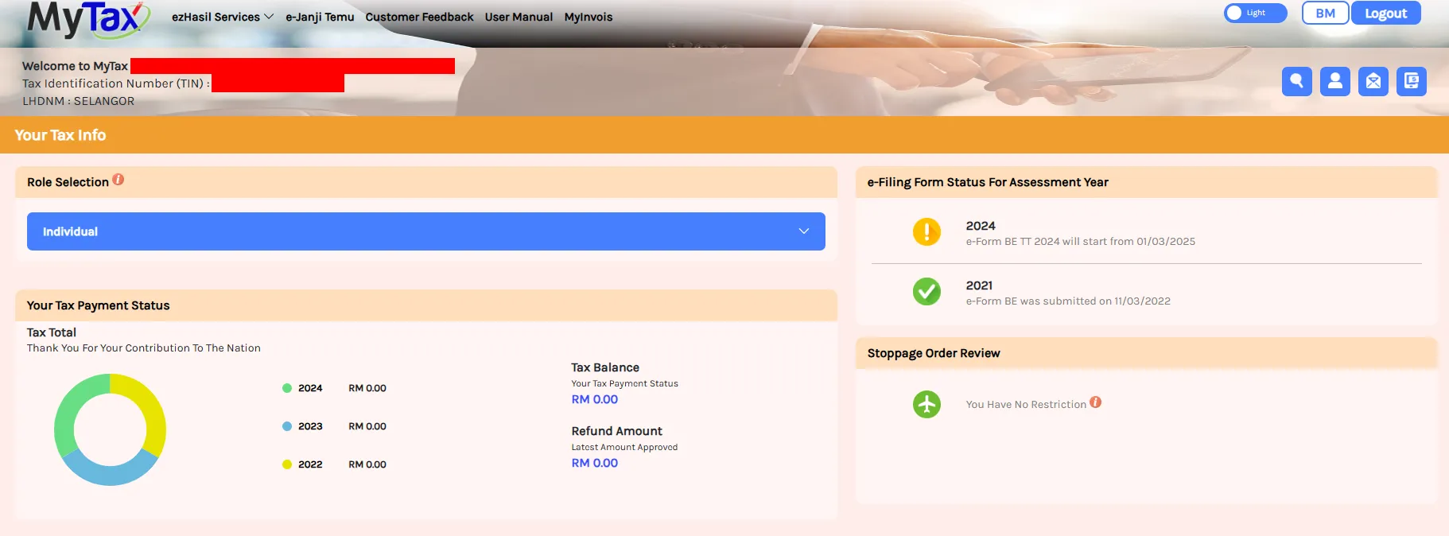Click the 'Tax Total' label
This screenshot has height=536, width=1449.
pyautogui.click(x=52, y=332)
